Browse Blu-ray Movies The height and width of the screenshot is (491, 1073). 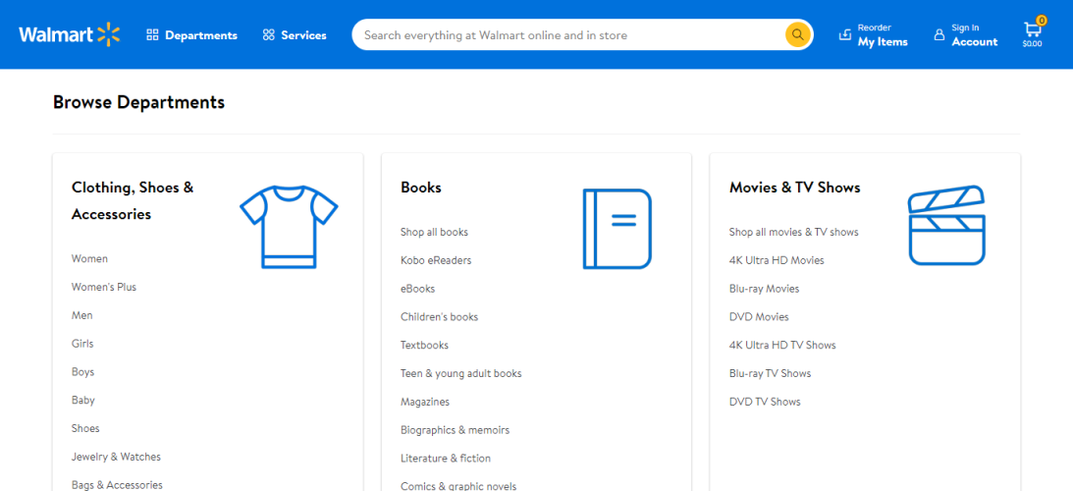(x=765, y=289)
